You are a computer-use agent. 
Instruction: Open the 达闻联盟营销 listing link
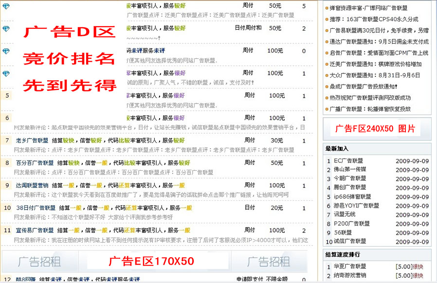[32, 185]
